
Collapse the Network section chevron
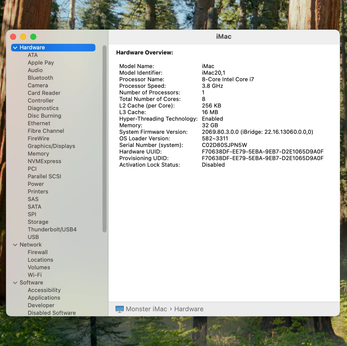[15, 245]
